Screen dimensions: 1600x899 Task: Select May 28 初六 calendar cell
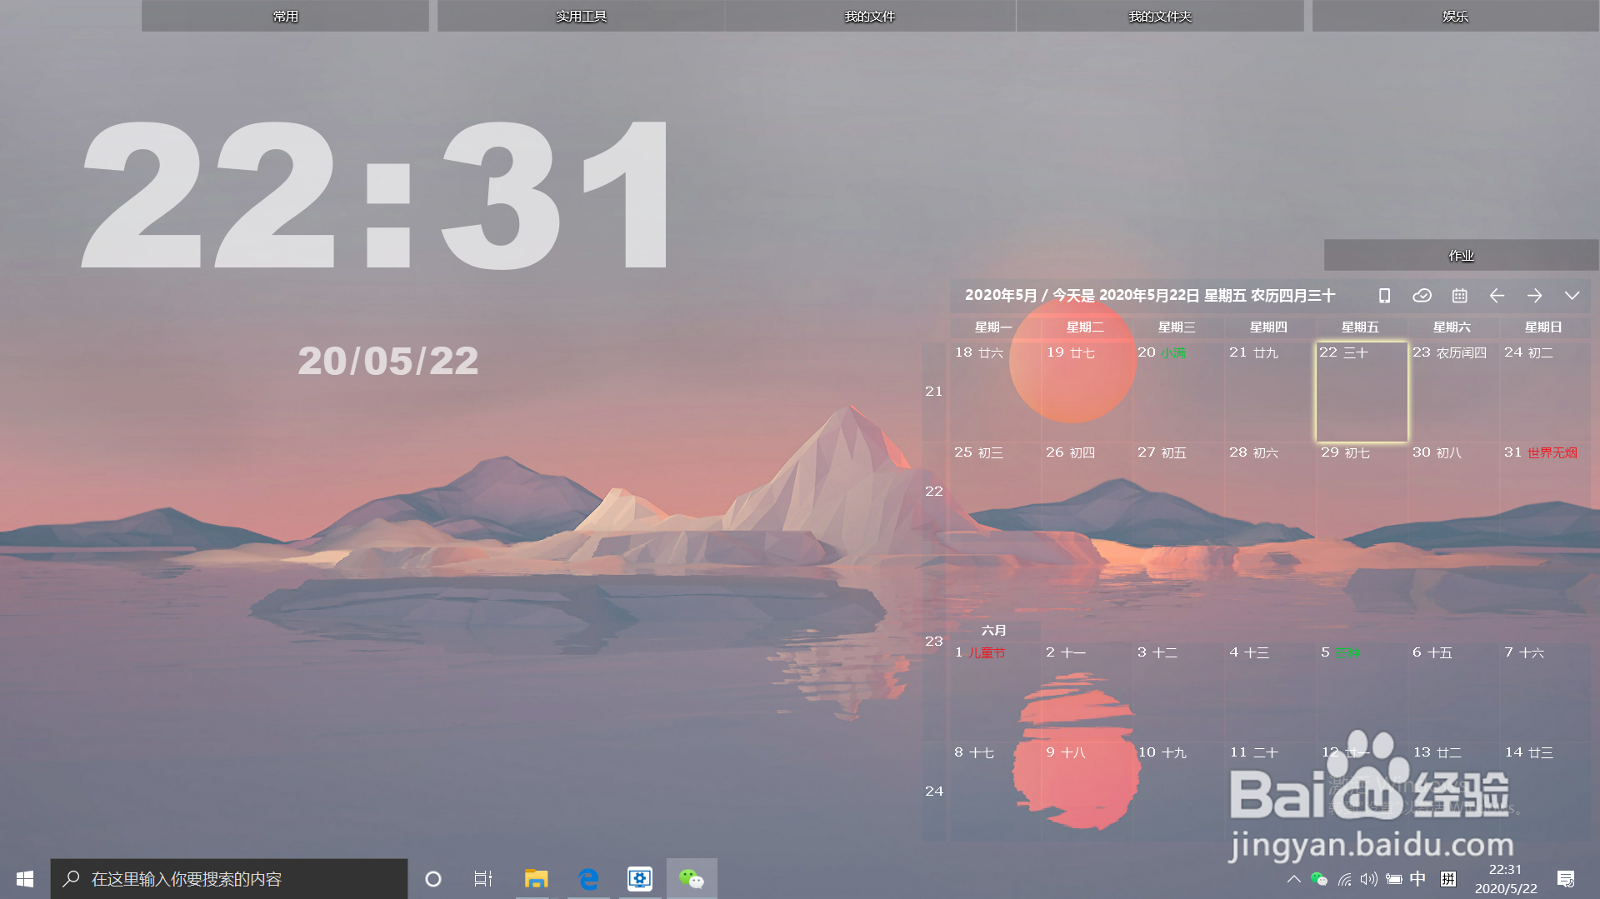pos(1270,492)
